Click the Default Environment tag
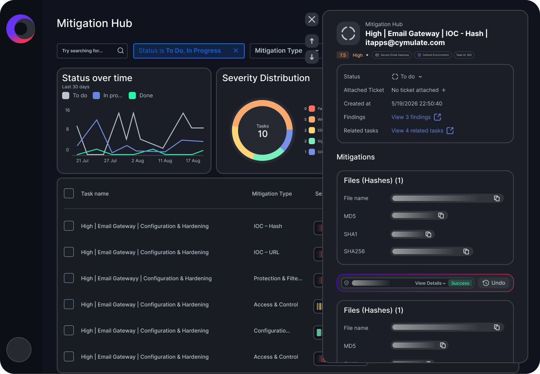 pyautogui.click(x=432, y=55)
